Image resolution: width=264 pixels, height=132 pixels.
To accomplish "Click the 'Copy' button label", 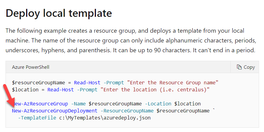I will (x=249, y=67).
